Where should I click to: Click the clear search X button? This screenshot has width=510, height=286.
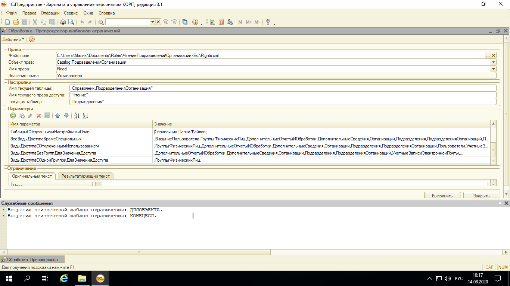pos(158,22)
